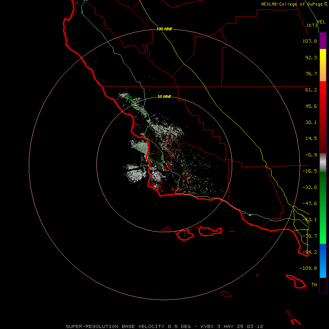329x329 pixels.
Task: Click the green segment of the color bar
Action: (x=323, y=208)
